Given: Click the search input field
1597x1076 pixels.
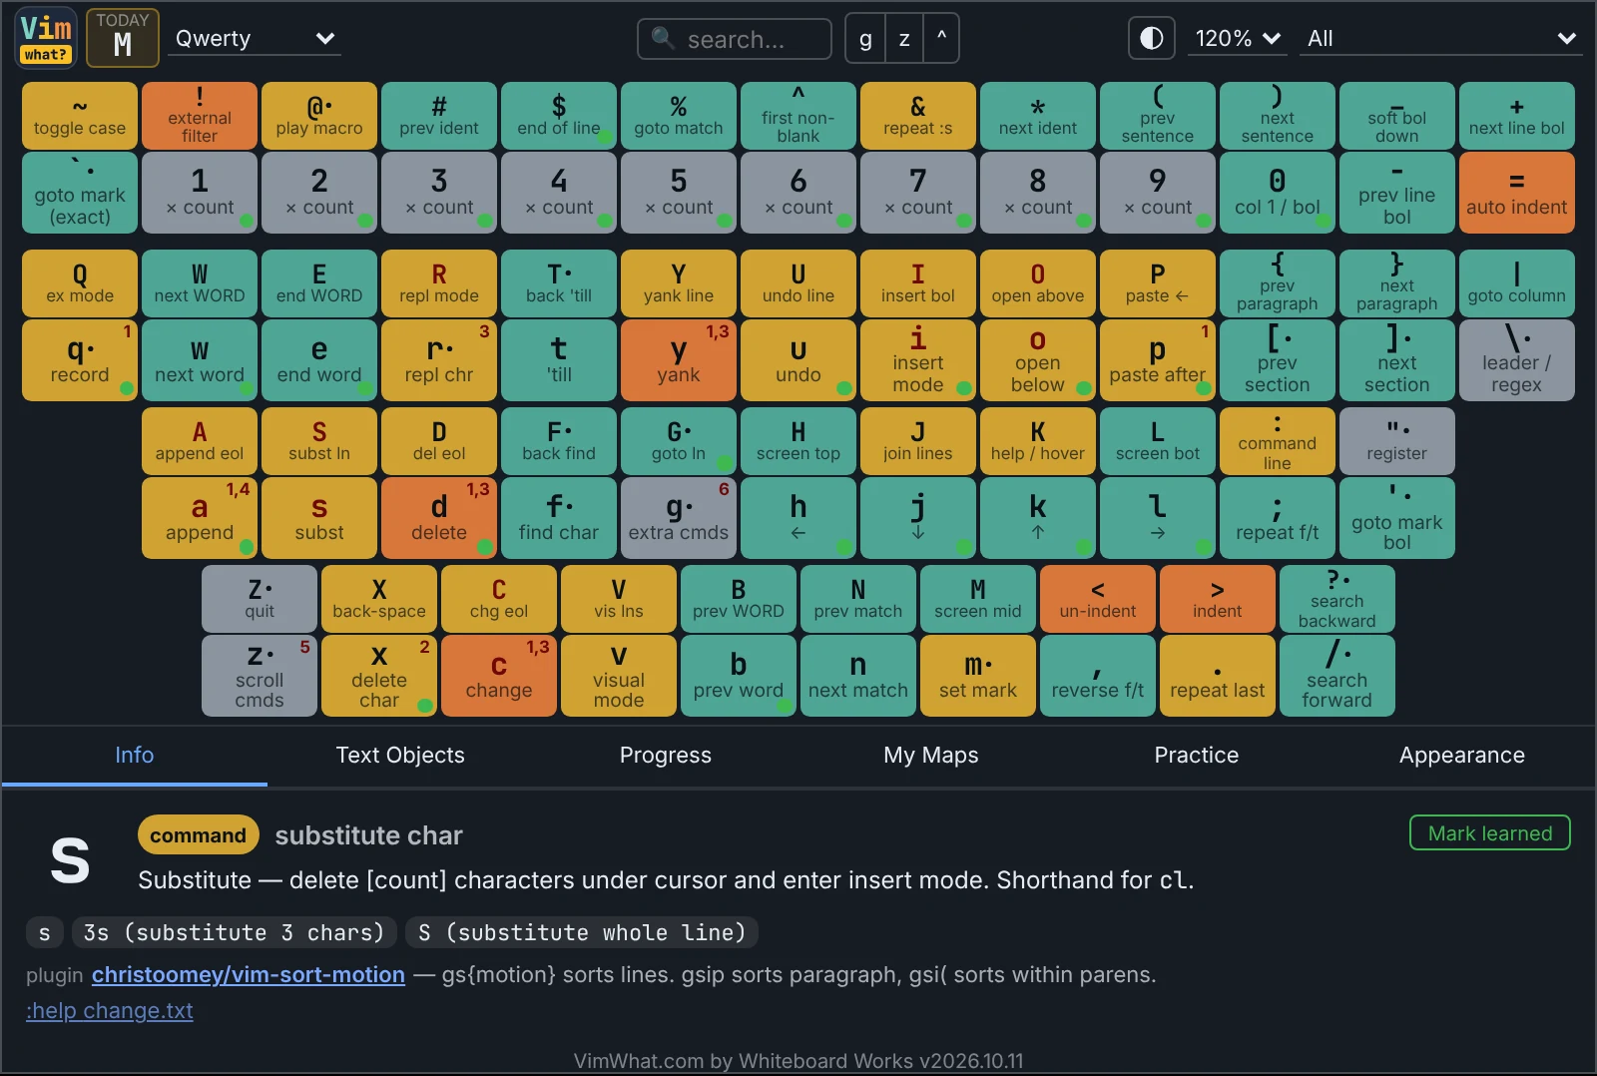Looking at the screenshot, I should pyautogui.click(x=735, y=39).
